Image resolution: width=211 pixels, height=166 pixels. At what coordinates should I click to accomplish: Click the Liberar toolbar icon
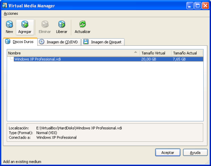[x=62, y=25]
